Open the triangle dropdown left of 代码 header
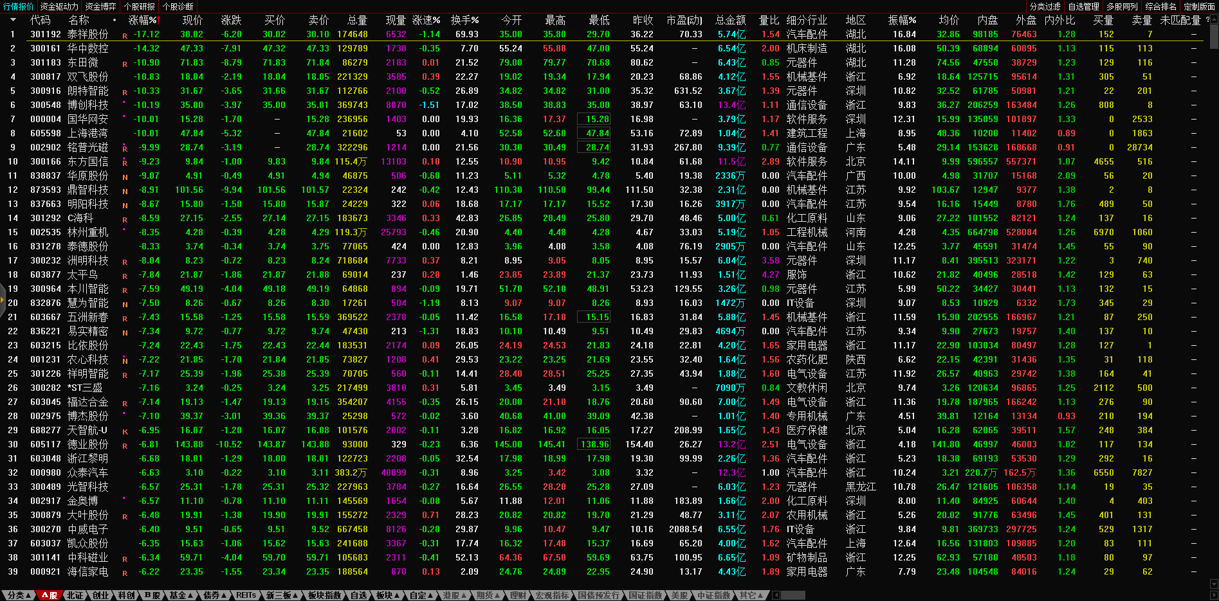Screen dimensions: 1219x601 coord(13,20)
